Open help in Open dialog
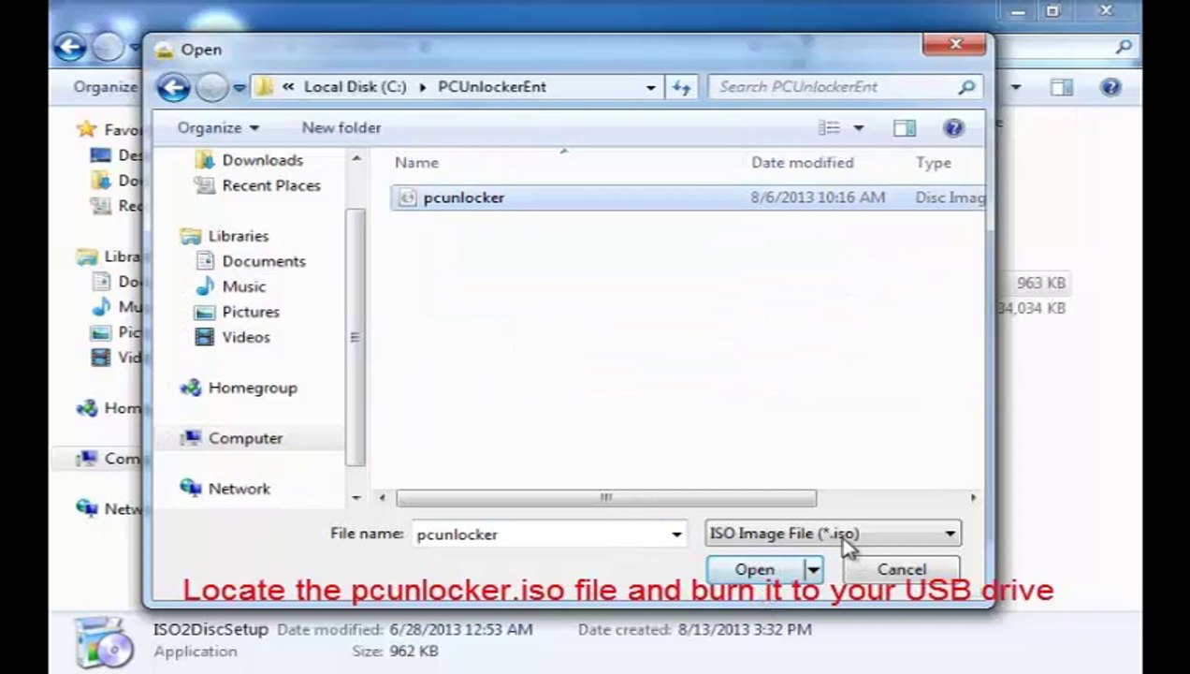This screenshot has width=1190, height=674. [953, 128]
